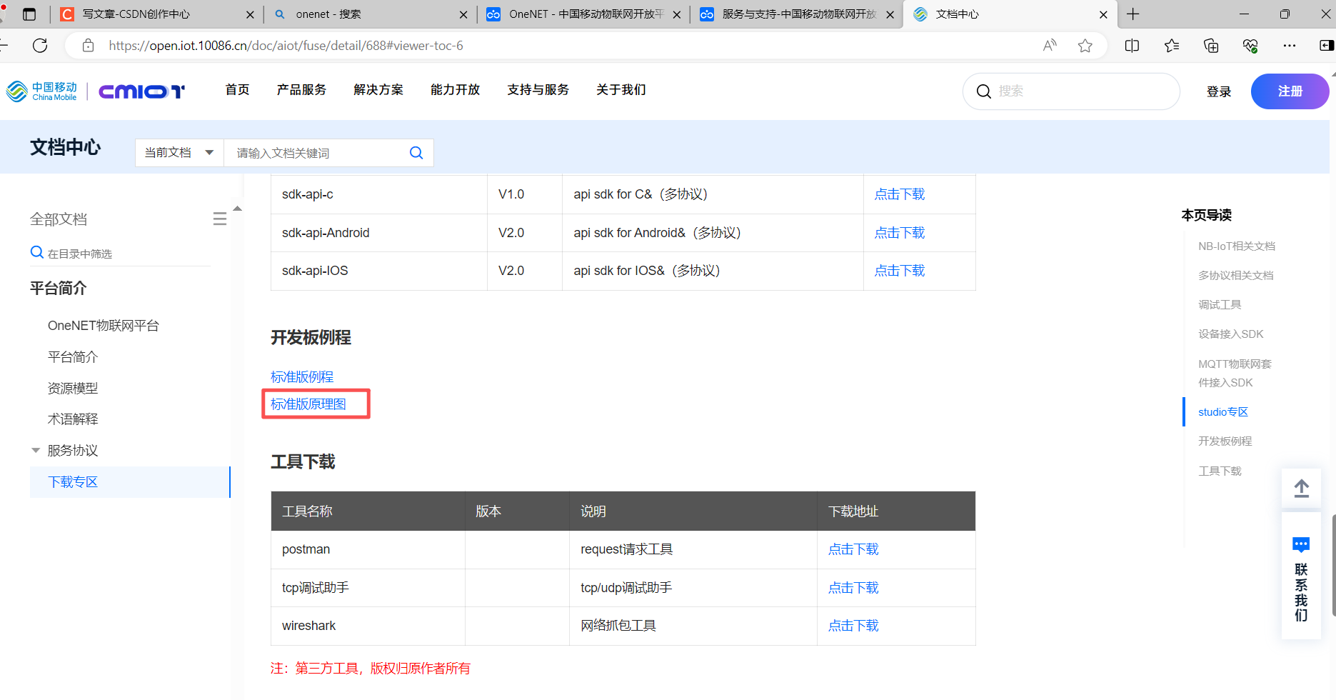This screenshot has height=700, width=1336.
Task: Open the Favorites list icon
Action: coord(1172,46)
